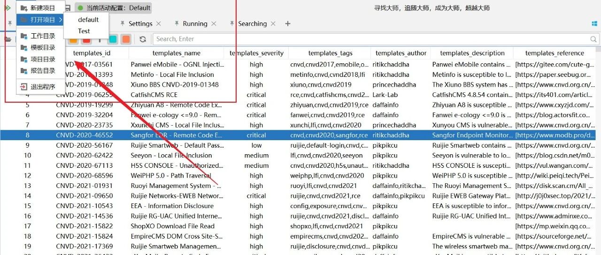Sort by templates_reference column header

[555, 53]
